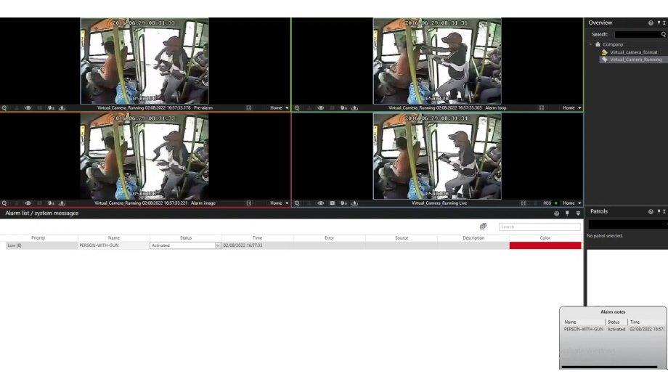Pin the Overview panel
Viewport: 668px width, 387px height.
pyautogui.click(x=659, y=23)
